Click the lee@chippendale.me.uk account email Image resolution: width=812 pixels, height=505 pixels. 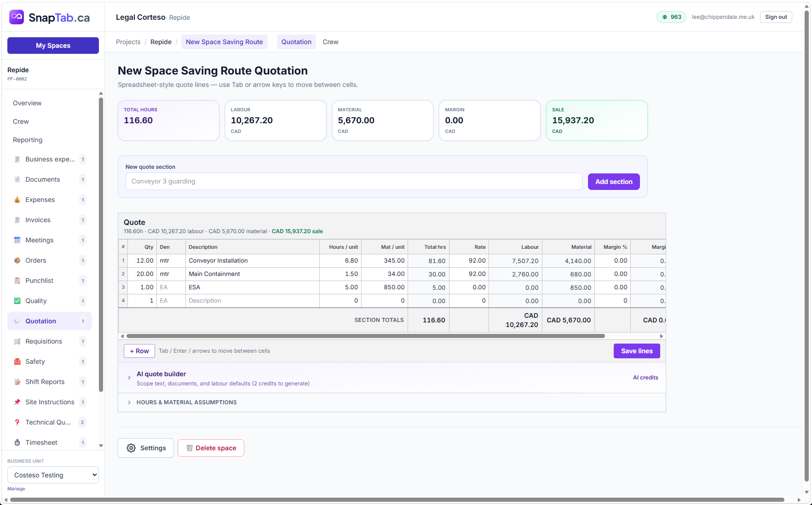(x=723, y=17)
